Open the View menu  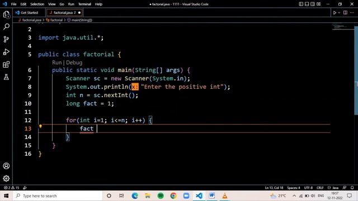coord(52,4)
